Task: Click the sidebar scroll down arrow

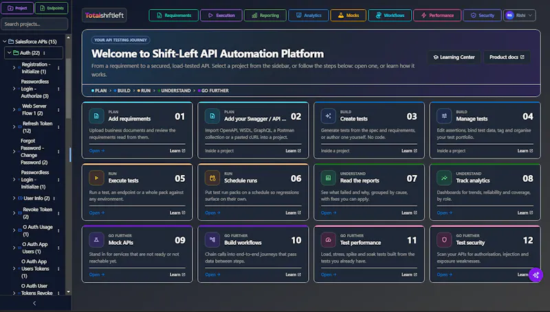Action: (x=68, y=291)
